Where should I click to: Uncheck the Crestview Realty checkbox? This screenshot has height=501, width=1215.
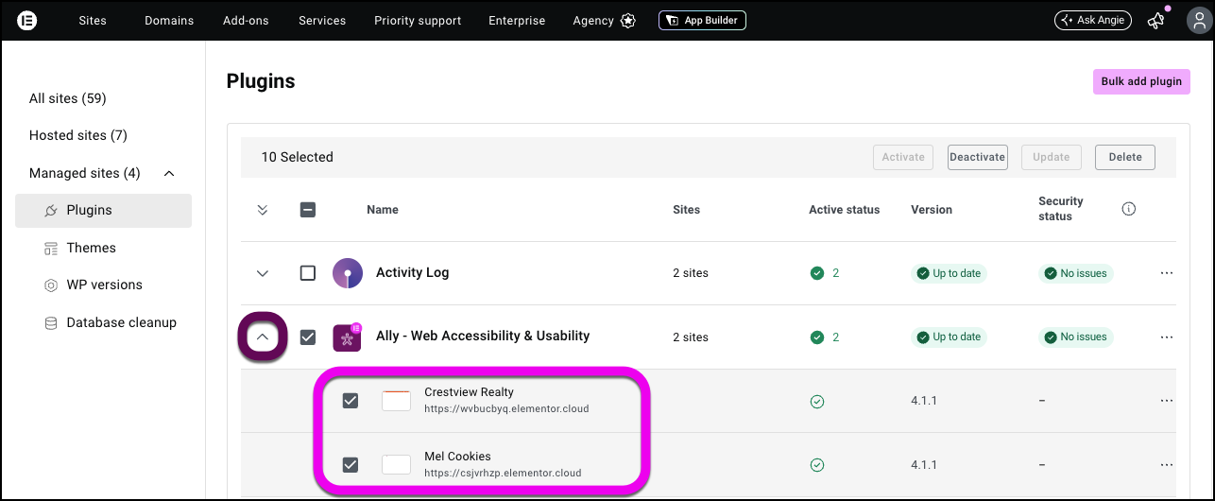coord(351,401)
